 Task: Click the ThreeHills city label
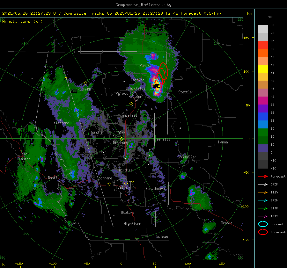tap(160, 139)
